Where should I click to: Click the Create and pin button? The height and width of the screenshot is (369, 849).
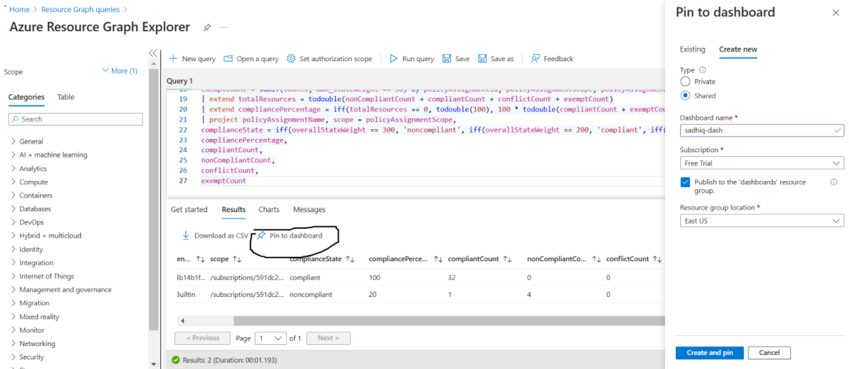[x=710, y=352]
